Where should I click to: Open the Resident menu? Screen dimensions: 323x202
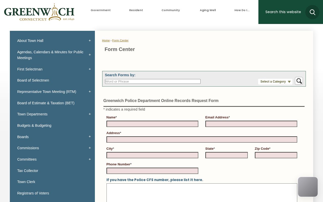click(x=136, y=10)
